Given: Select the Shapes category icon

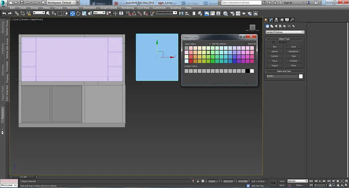Looking at the screenshot, I should point(272,26).
